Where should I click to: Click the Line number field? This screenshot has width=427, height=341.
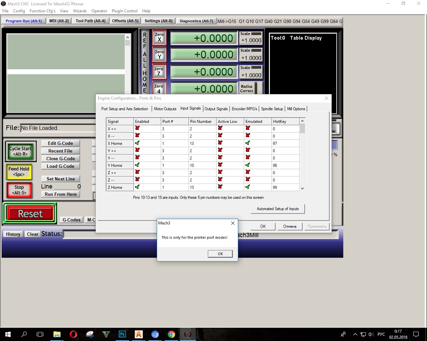pos(67,186)
